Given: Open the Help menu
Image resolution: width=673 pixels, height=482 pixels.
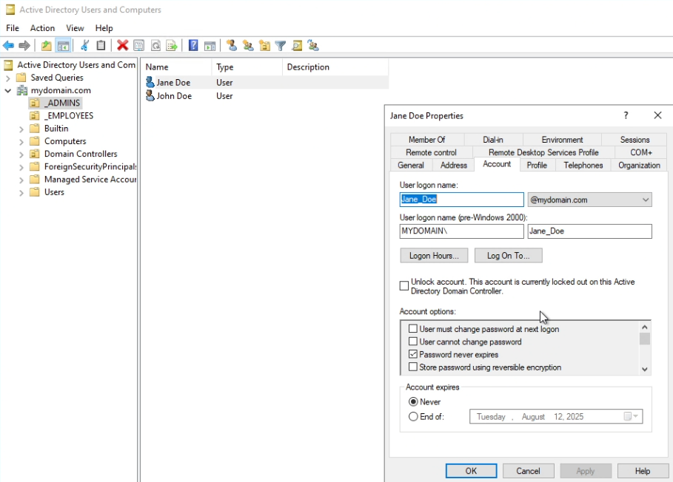Looking at the screenshot, I should pyautogui.click(x=104, y=28).
